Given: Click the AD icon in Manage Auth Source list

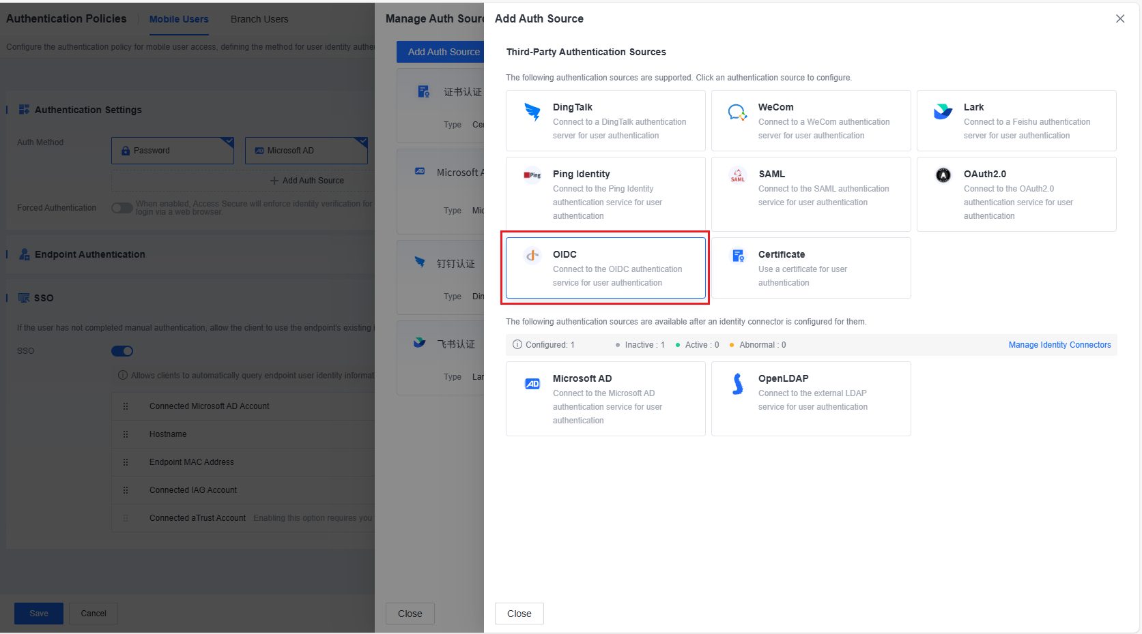Looking at the screenshot, I should [420, 172].
